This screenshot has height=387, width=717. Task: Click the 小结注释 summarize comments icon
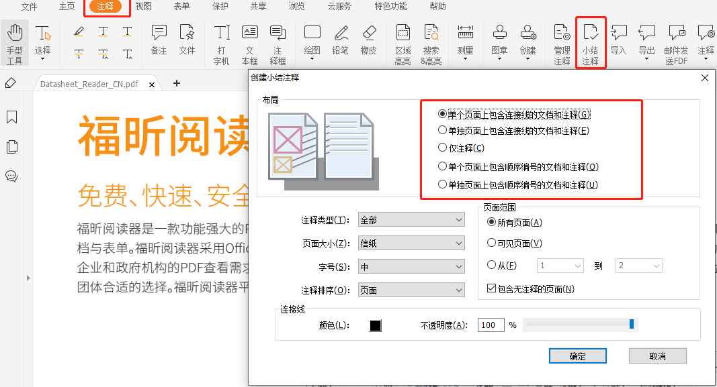coord(591,43)
